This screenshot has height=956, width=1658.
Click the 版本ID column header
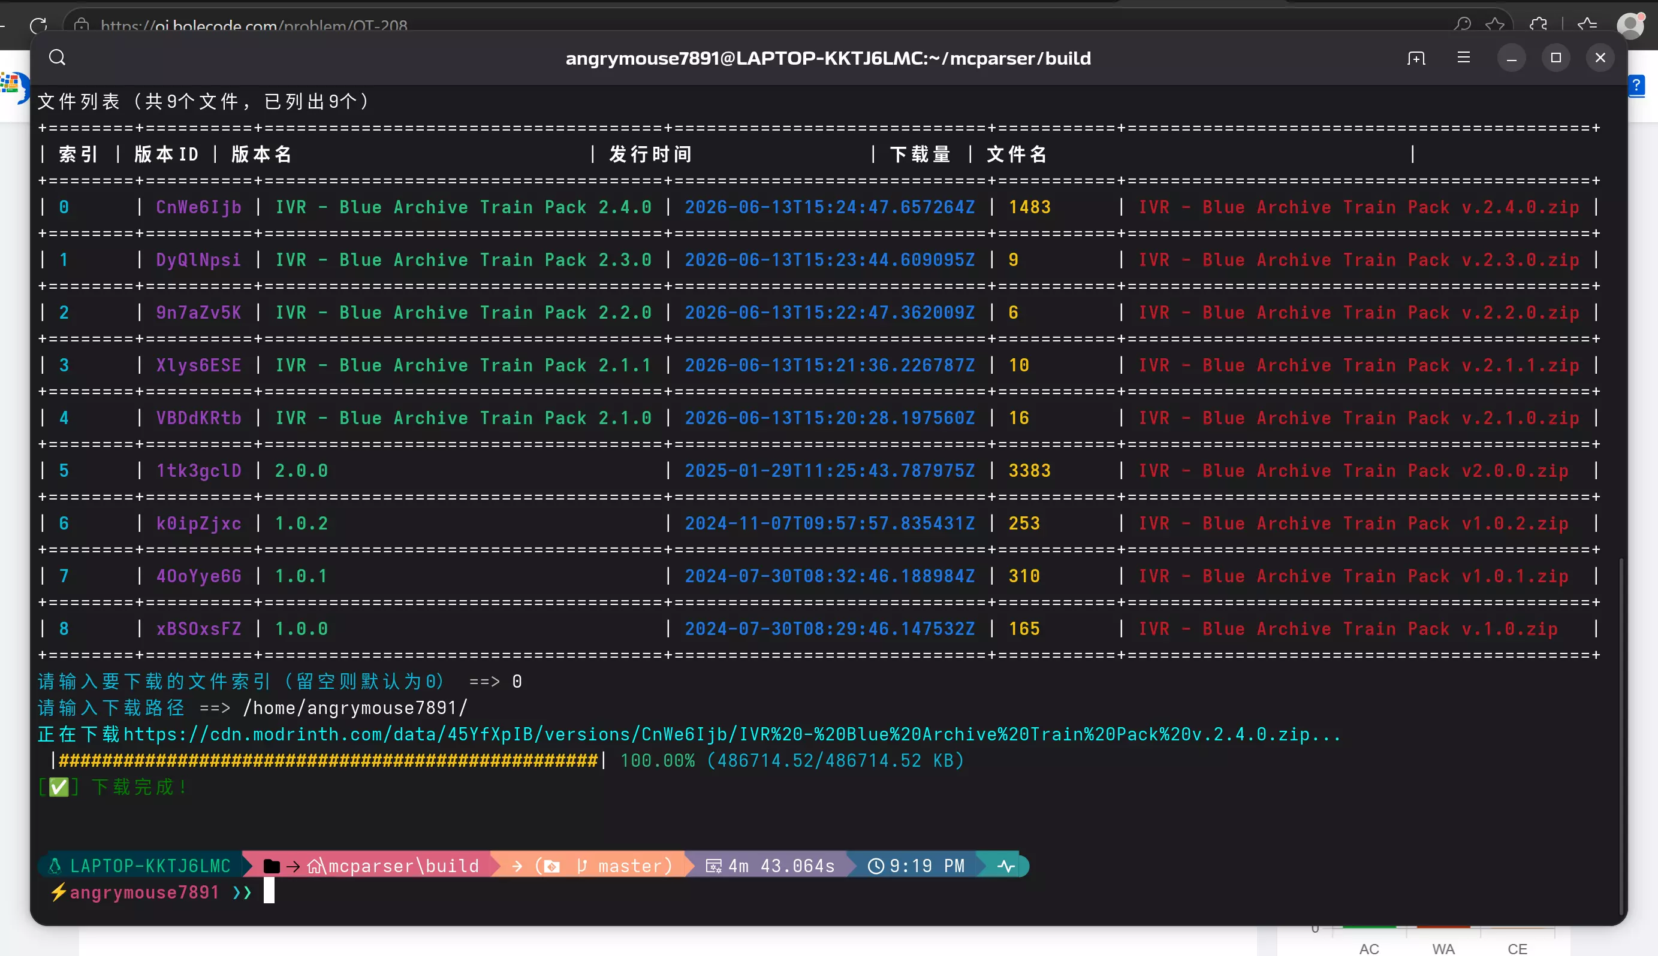point(166,155)
